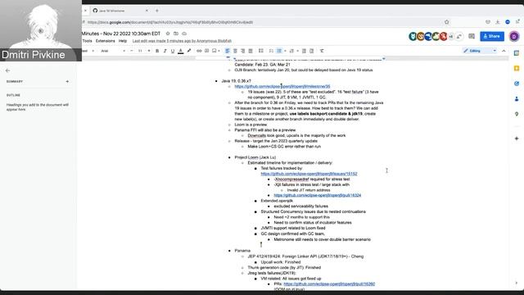Screen dimensions: 524x295
Task: Close the Java 19 Milestone tab
Action: click(x=147, y=11)
